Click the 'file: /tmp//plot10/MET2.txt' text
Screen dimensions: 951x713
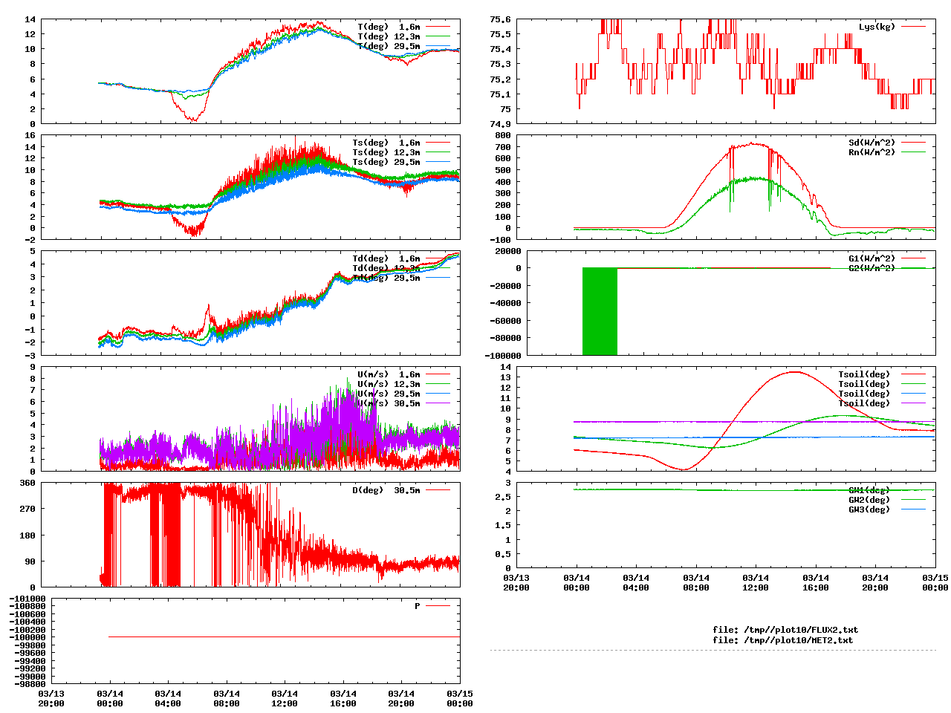(x=783, y=640)
